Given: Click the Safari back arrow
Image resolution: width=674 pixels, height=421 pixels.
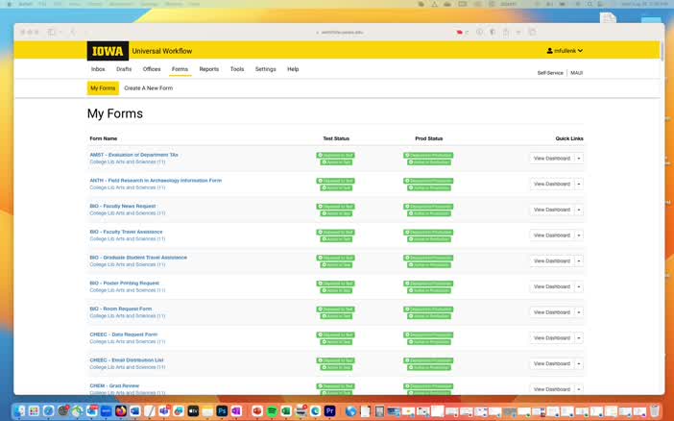Looking at the screenshot, I should [x=73, y=32].
